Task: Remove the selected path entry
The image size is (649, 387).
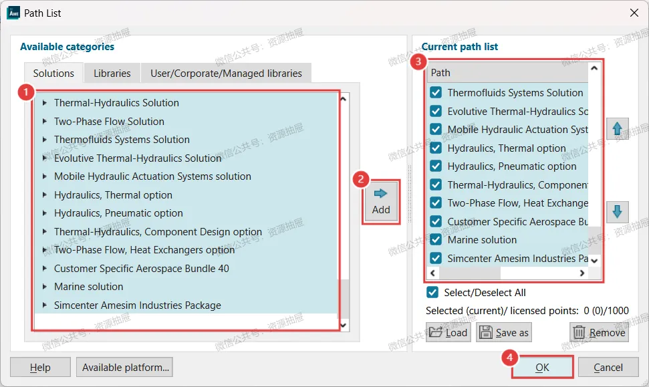Action: (599, 332)
